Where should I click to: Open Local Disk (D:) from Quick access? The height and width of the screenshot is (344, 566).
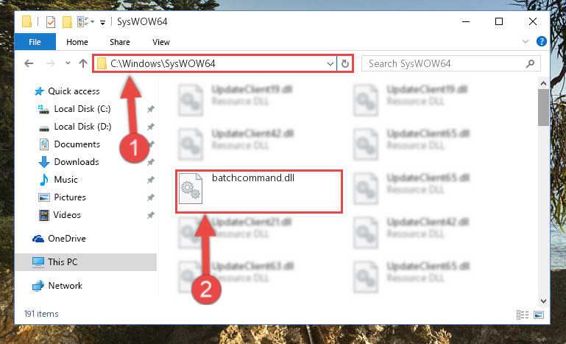(82, 127)
